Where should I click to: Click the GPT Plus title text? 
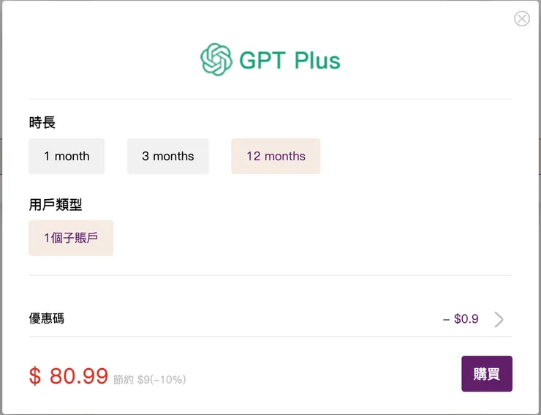click(x=290, y=60)
